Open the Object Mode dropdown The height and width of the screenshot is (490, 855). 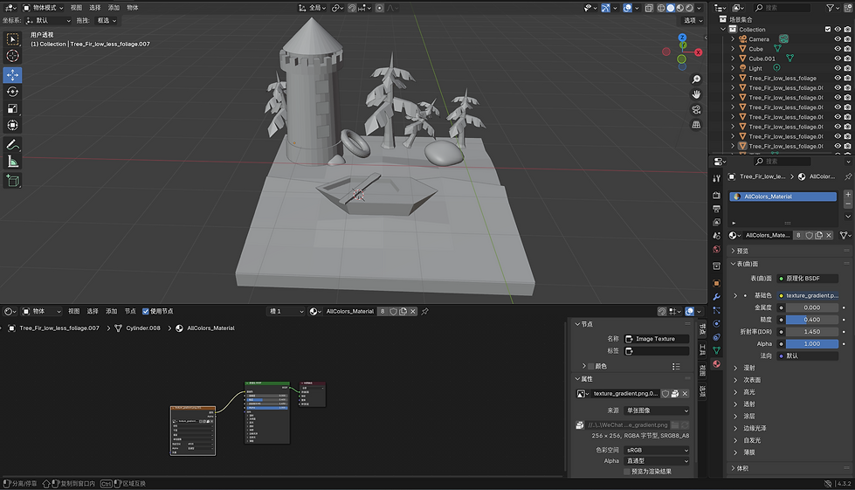click(43, 8)
